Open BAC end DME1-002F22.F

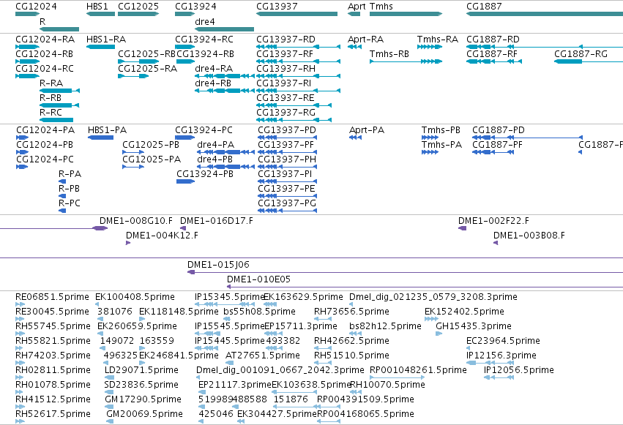coord(494,222)
